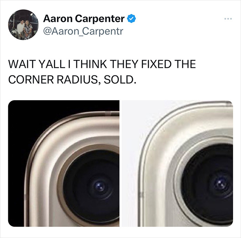Open the display name Aaron Carpenter
241x238 pixels.
(84, 19)
